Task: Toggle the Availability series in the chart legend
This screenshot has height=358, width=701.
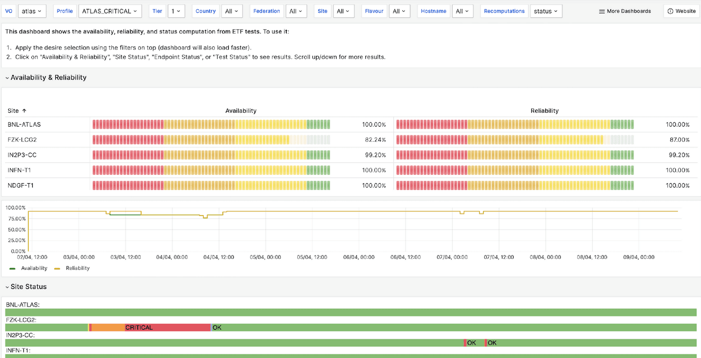Action: [x=30, y=268]
